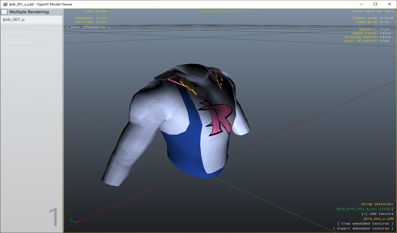The width and height of the screenshot is (397, 233).
Task: Expand the More information section
Action: tap(88, 27)
